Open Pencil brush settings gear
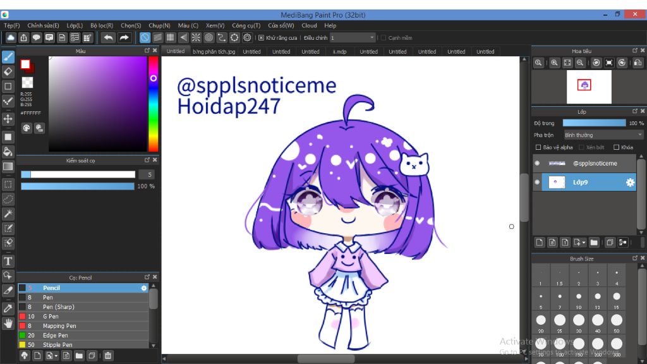The width and height of the screenshot is (647, 364). (143, 288)
